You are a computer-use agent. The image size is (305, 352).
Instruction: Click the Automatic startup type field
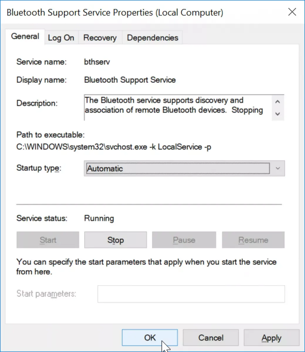[x=178, y=168]
